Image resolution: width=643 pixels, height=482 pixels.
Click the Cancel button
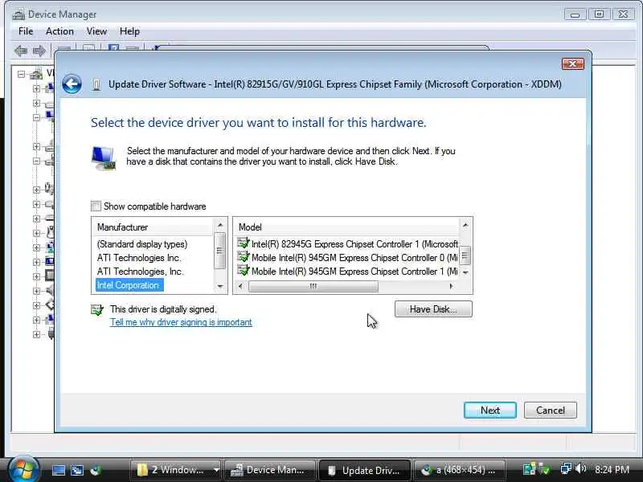[551, 411]
